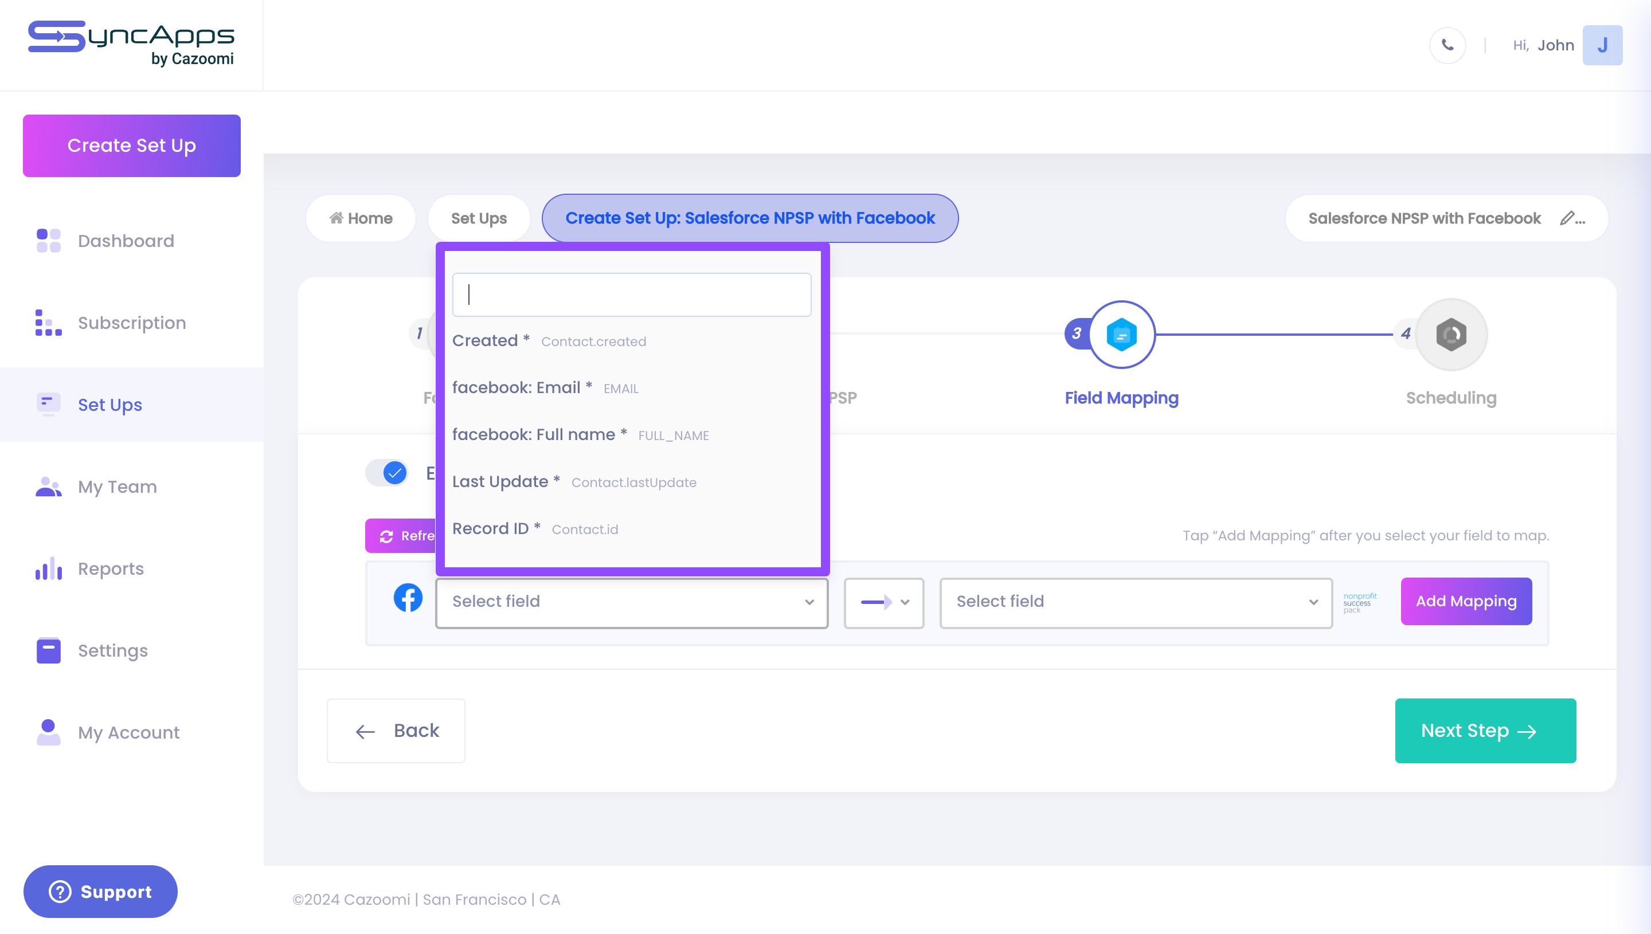Click the Add Mapping button
Image resolution: width=1651 pixels, height=934 pixels.
point(1466,601)
